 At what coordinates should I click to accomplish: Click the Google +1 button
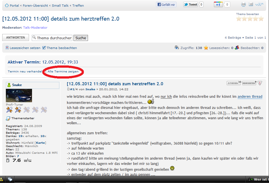(x=218, y=4)
